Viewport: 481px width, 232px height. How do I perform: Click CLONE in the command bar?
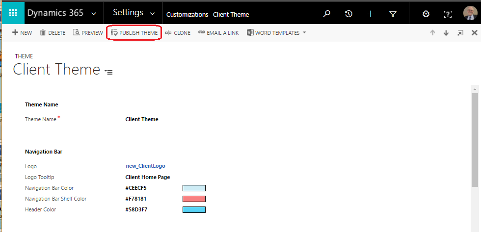click(x=178, y=33)
